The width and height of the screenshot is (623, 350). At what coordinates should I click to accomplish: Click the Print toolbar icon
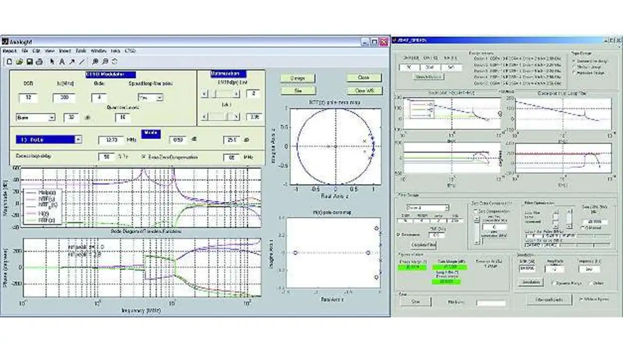(40, 61)
